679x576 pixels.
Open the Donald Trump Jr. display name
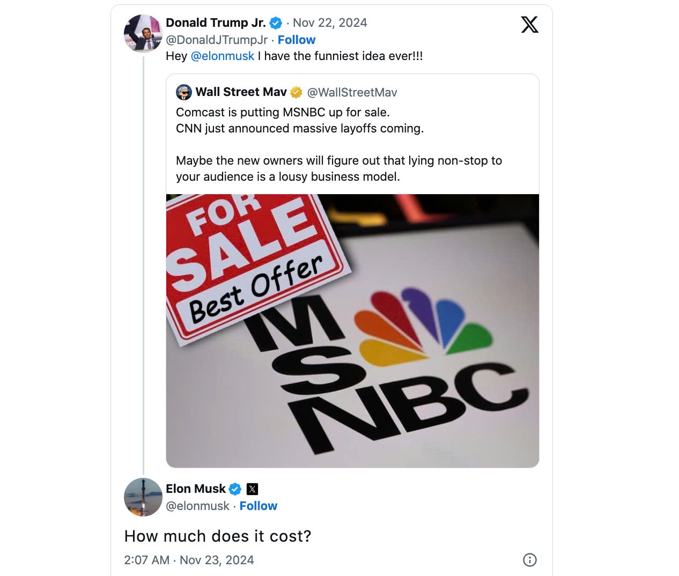216,23
